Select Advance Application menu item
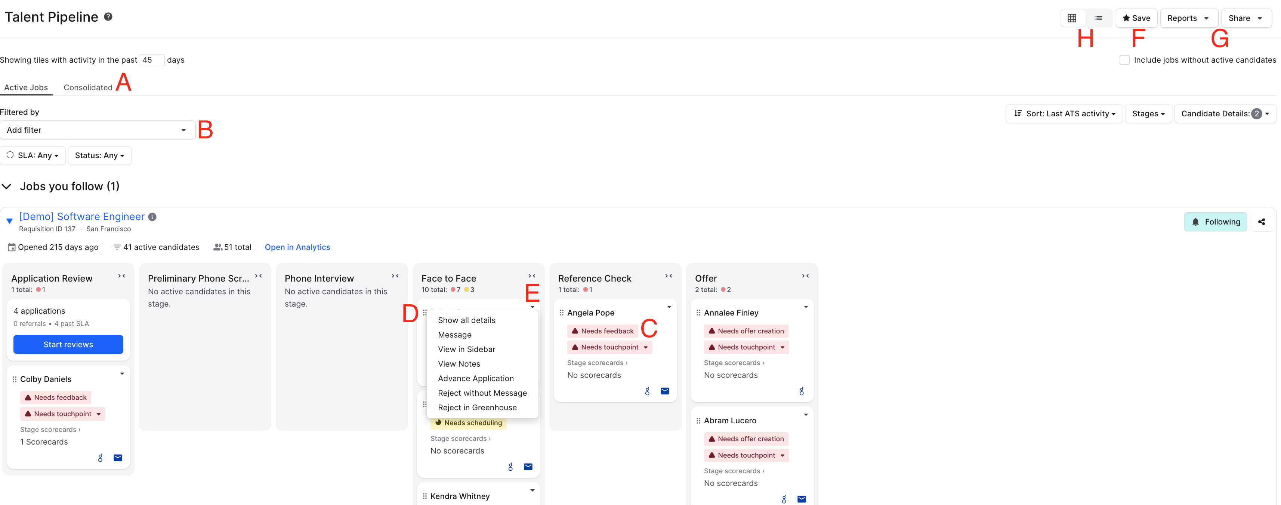This screenshot has height=505, width=1281. pyautogui.click(x=476, y=379)
